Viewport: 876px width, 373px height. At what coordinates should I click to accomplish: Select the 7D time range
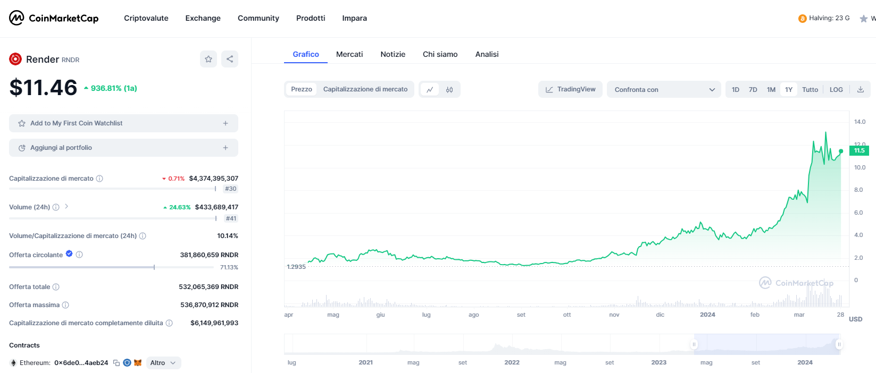(753, 89)
